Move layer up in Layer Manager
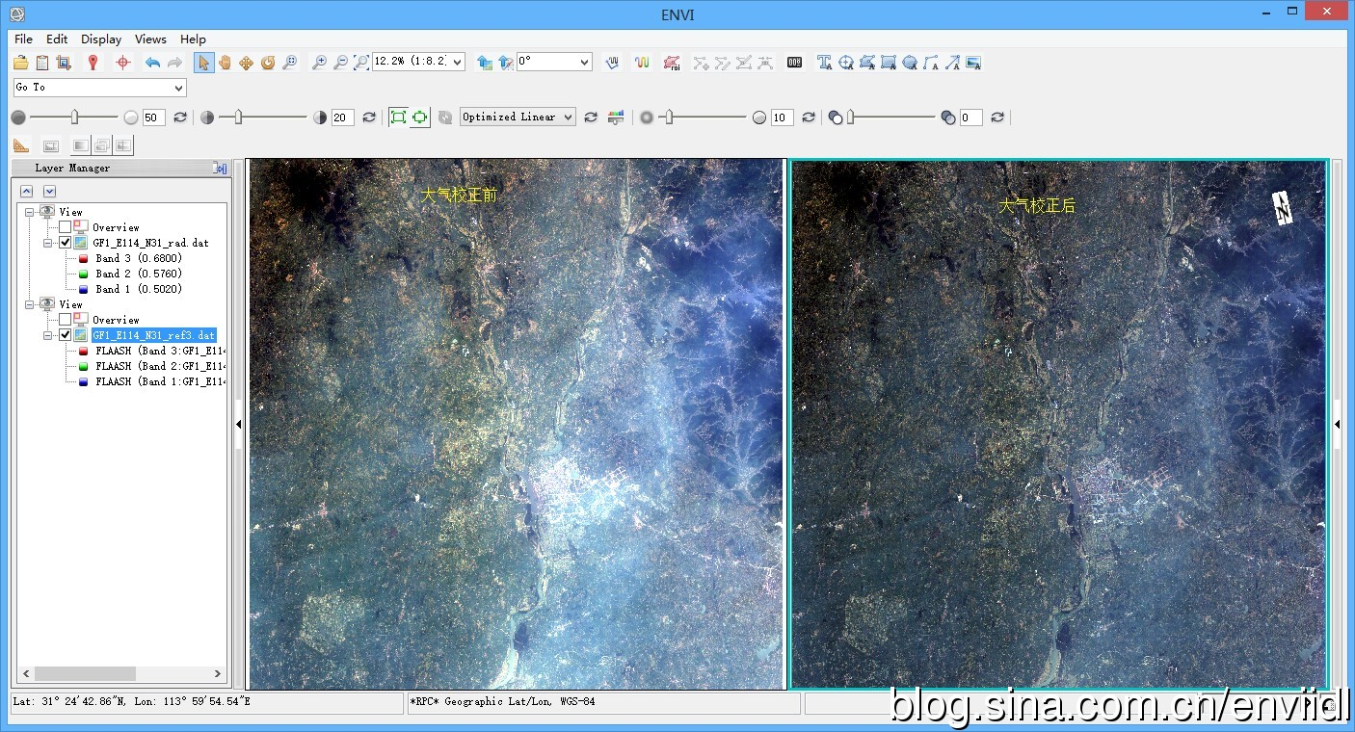This screenshot has width=1355, height=732. click(27, 192)
